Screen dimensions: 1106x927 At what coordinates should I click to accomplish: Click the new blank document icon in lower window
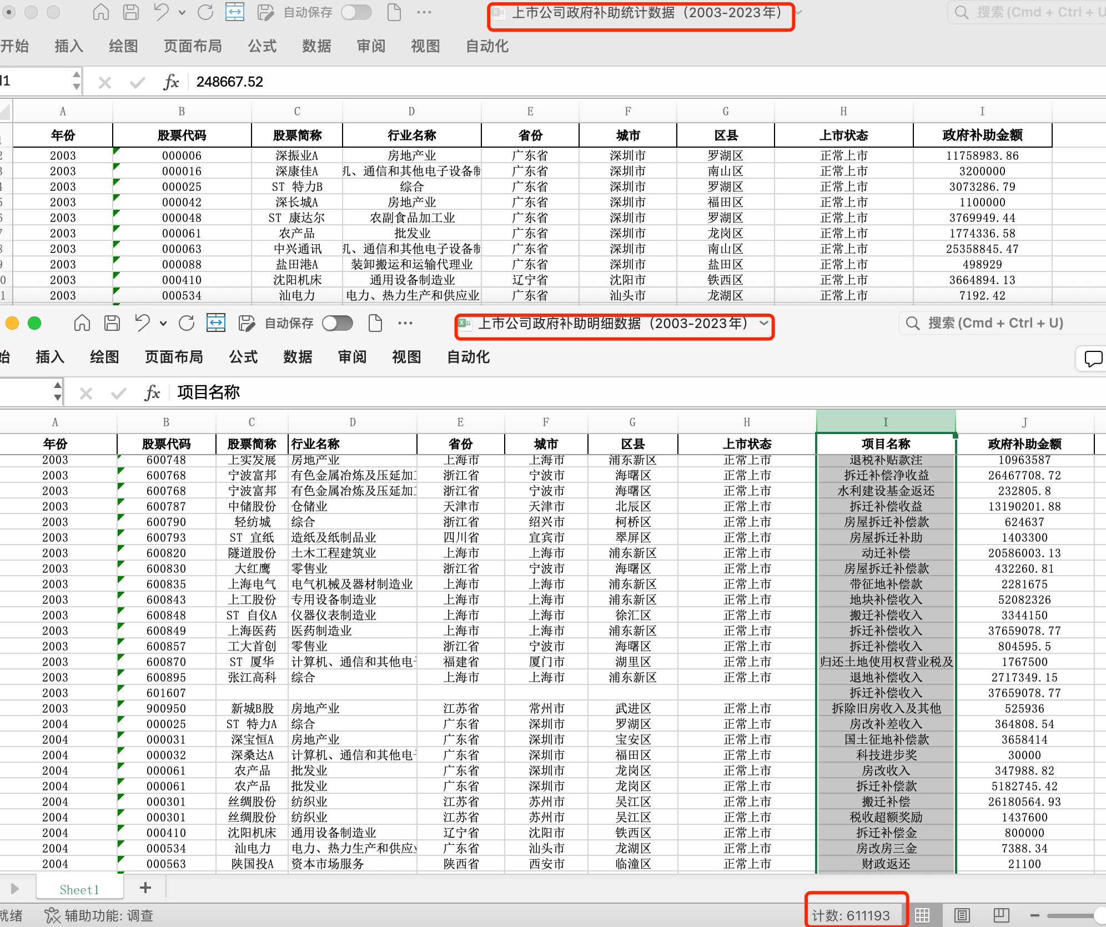click(375, 323)
